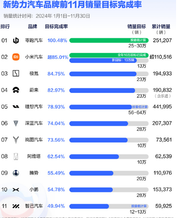Click cumulative sales value 441,995

[162, 107]
